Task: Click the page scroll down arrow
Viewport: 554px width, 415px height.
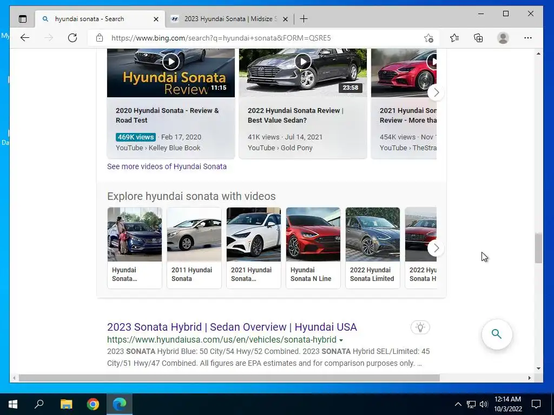Action: [x=538, y=369]
